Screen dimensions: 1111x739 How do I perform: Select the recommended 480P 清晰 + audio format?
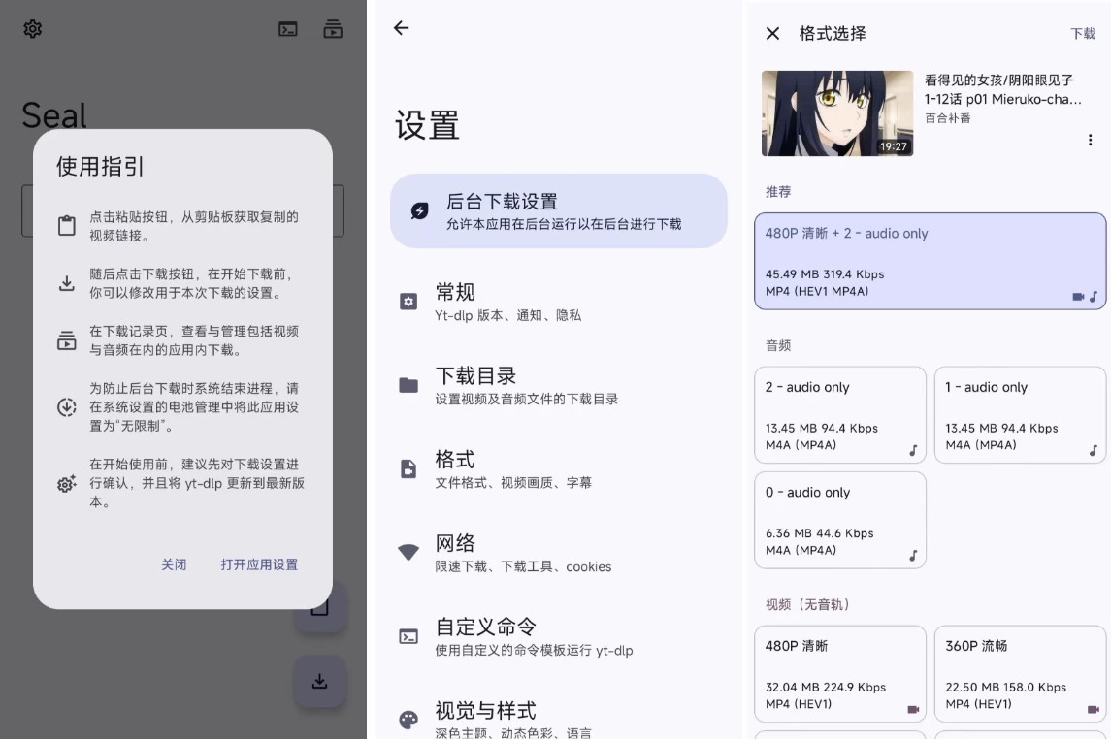click(x=930, y=262)
